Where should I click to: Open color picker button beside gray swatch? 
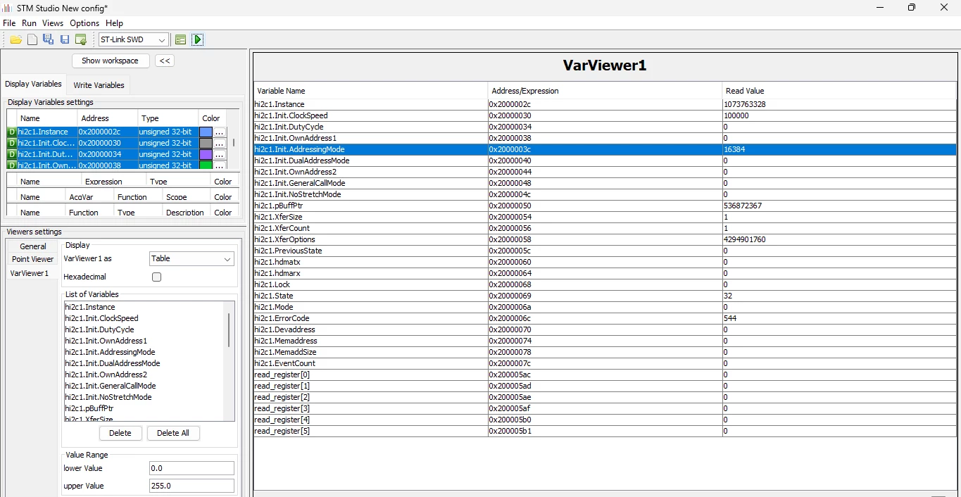coord(220,144)
